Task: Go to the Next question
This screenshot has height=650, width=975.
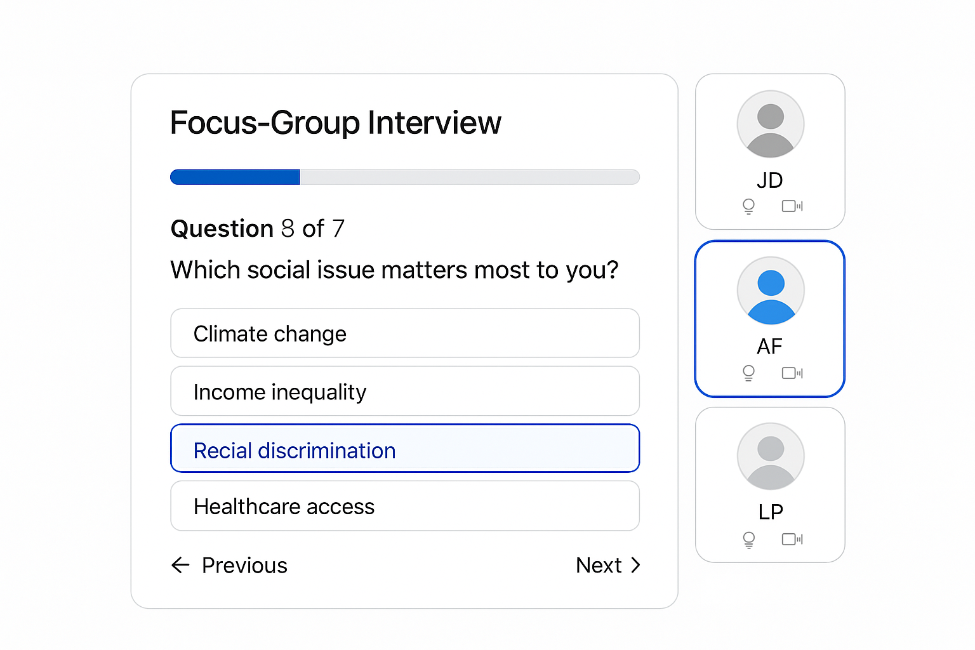Action: (608, 565)
